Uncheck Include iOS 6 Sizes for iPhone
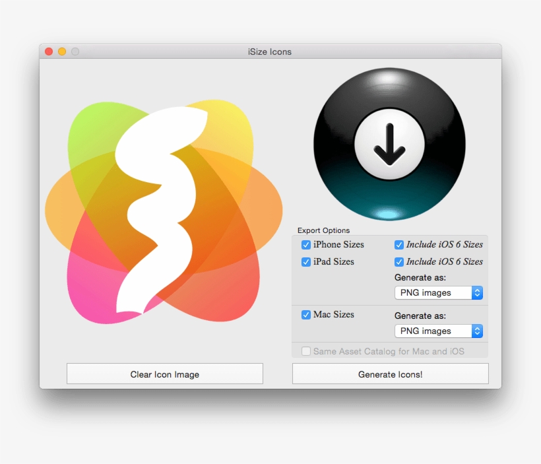 399,244
